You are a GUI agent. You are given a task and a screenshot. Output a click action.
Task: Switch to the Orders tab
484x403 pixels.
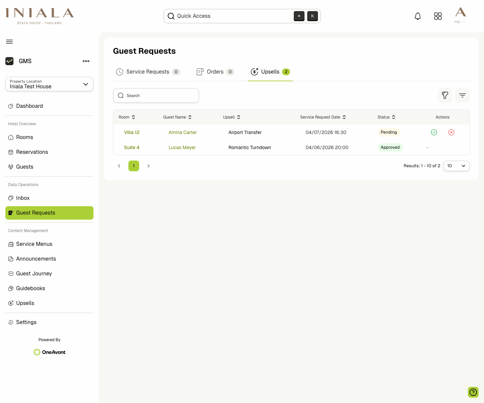pos(215,72)
